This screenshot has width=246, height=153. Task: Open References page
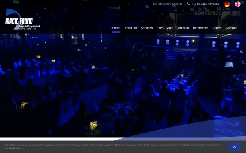tap(200, 28)
